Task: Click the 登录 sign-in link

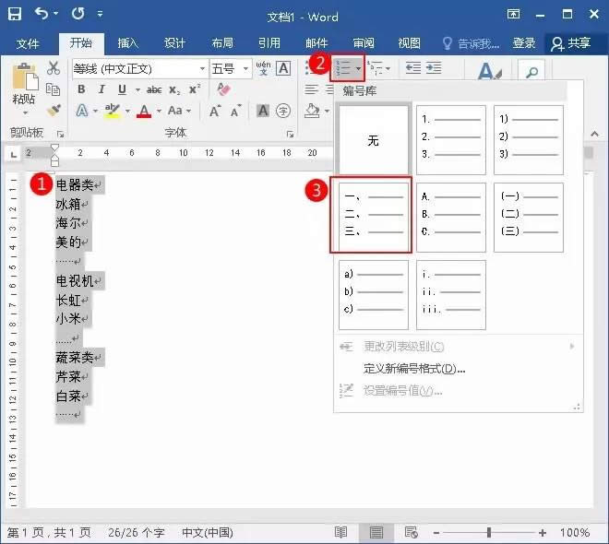Action: click(523, 43)
